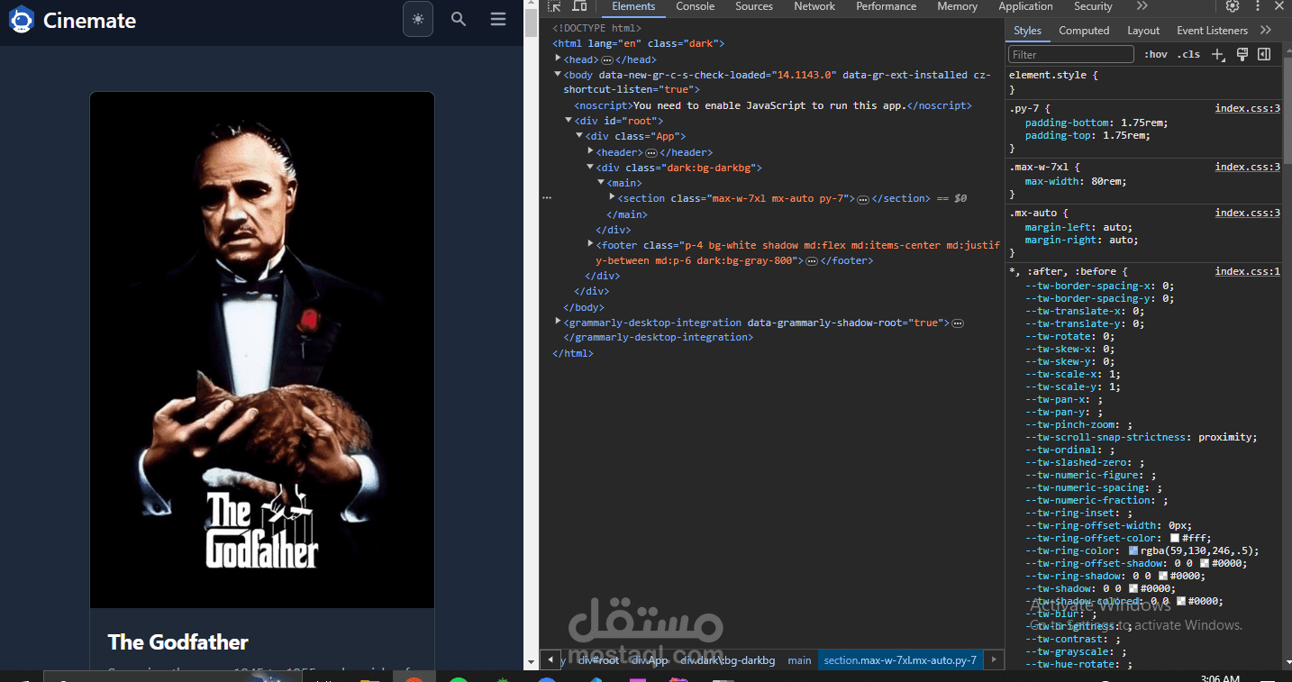Toggle the :hov element state panel
This screenshot has height=682, width=1292.
[x=1156, y=54]
